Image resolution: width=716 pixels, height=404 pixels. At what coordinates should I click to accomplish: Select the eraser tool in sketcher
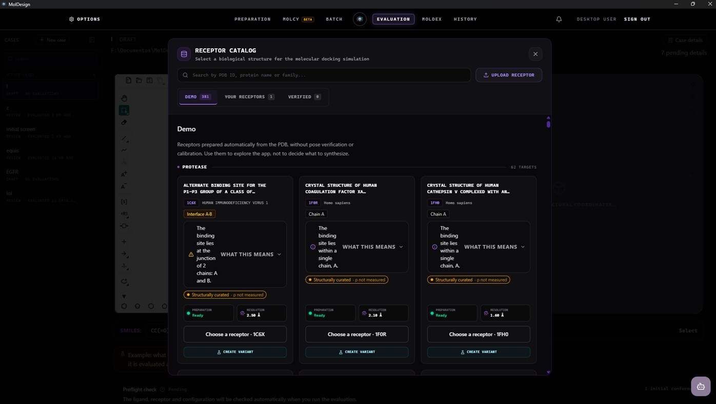pos(124,123)
